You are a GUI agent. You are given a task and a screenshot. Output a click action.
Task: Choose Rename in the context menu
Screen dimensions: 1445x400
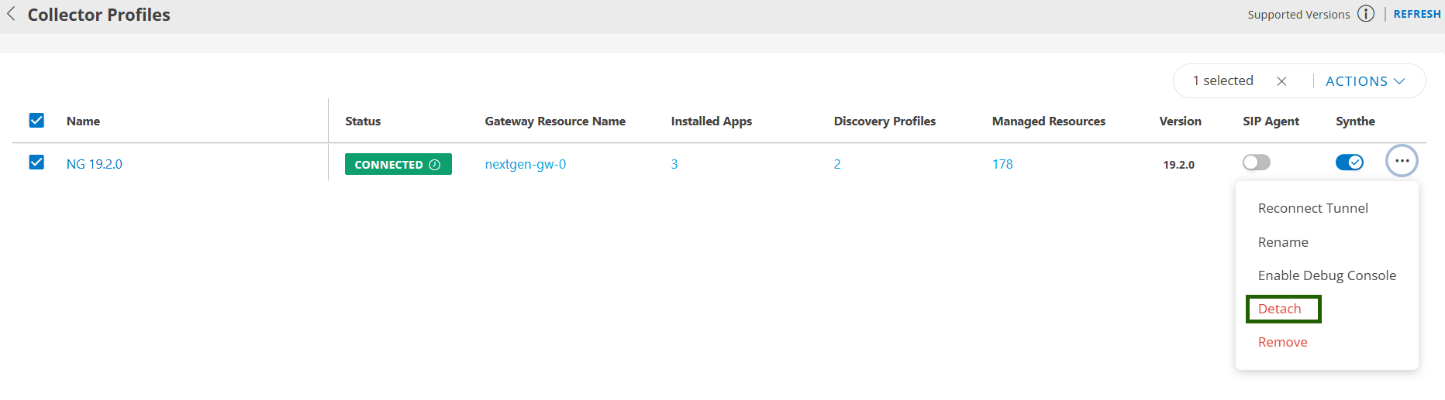pos(1283,242)
